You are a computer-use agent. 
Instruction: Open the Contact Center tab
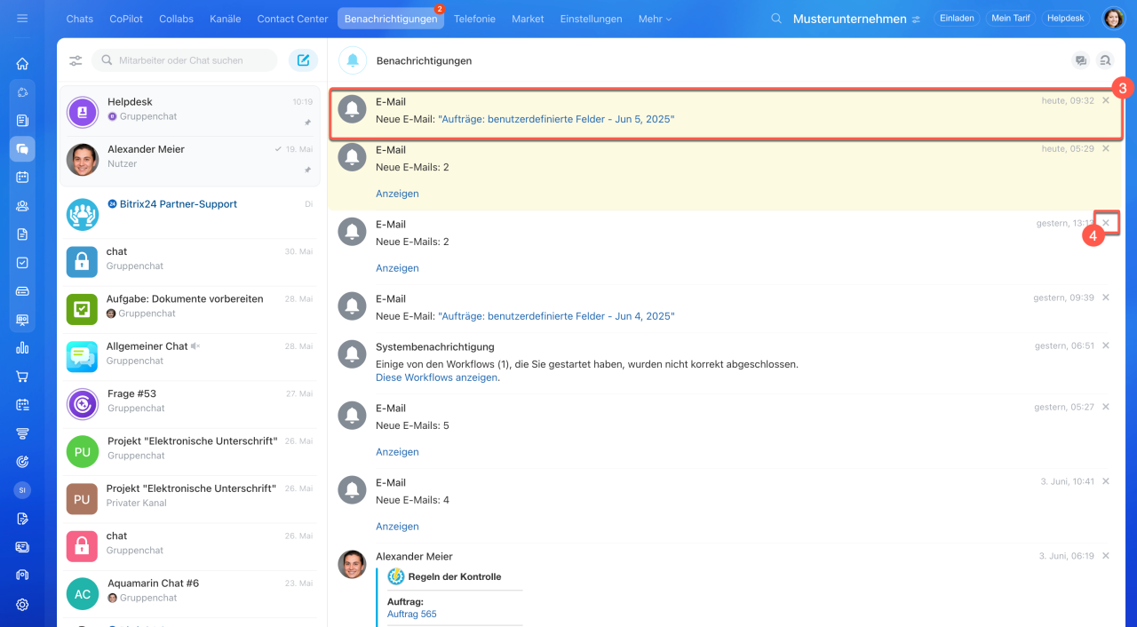click(x=292, y=19)
